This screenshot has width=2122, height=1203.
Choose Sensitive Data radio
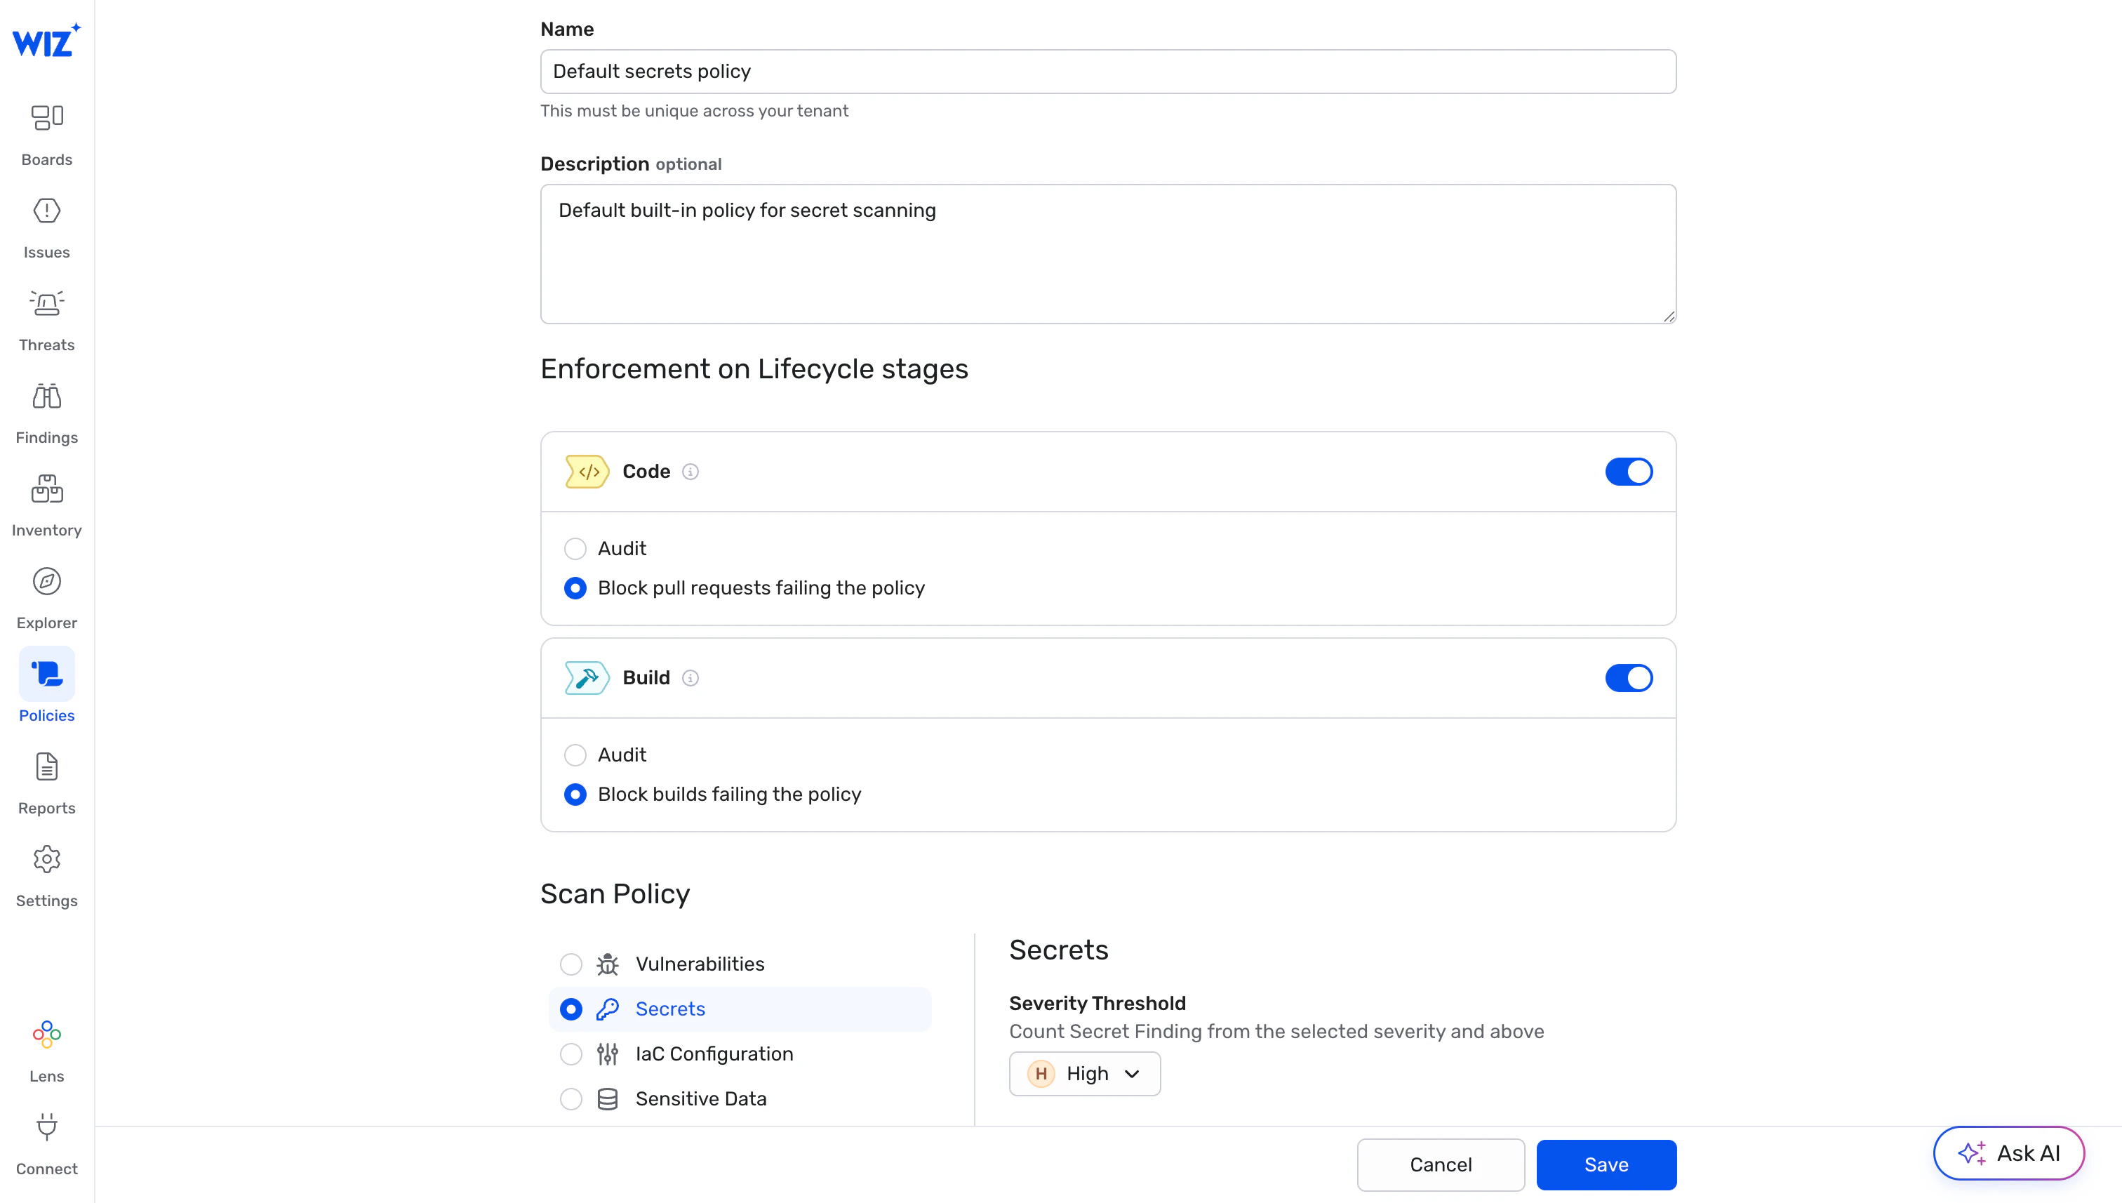(570, 1099)
